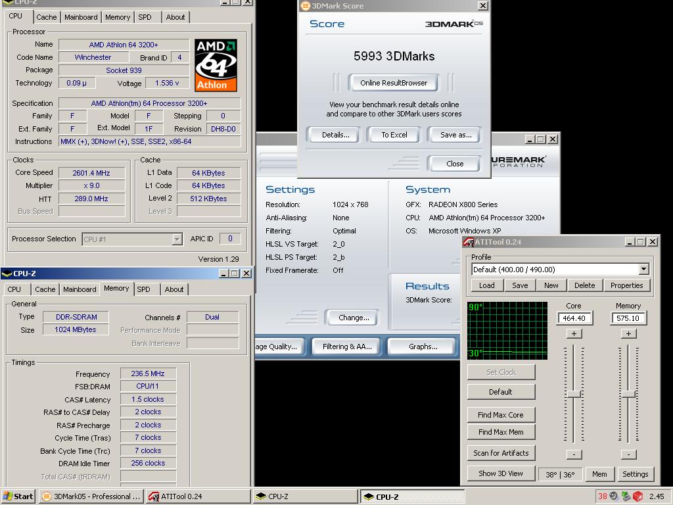
Task: Increase the Core clock with its plus button
Action: coord(574,333)
